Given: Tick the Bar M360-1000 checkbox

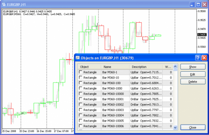Looking at the screenshot, I should pyautogui.click(x=80, y=88).
